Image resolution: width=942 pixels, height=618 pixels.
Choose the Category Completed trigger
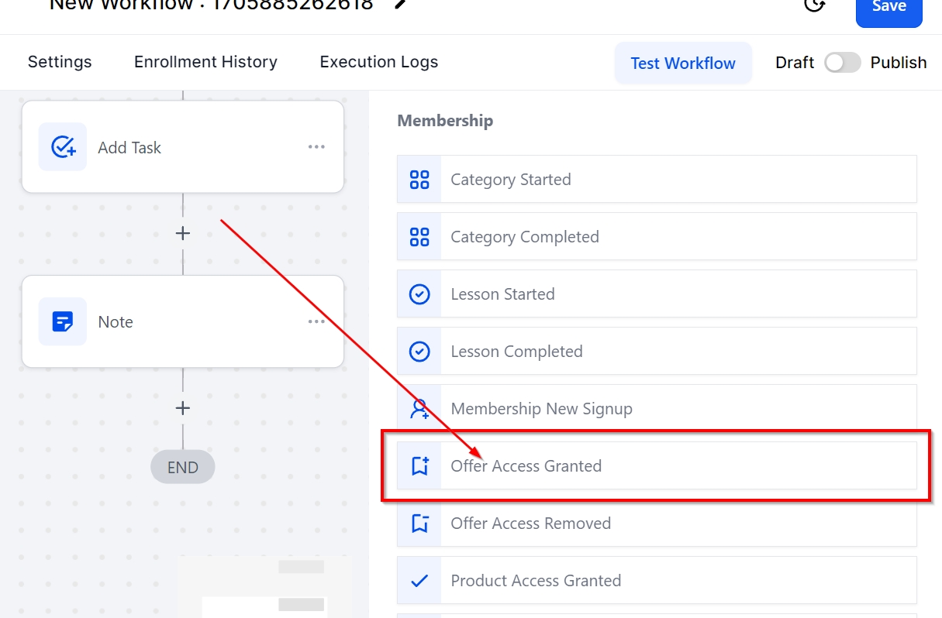point(525,237)
